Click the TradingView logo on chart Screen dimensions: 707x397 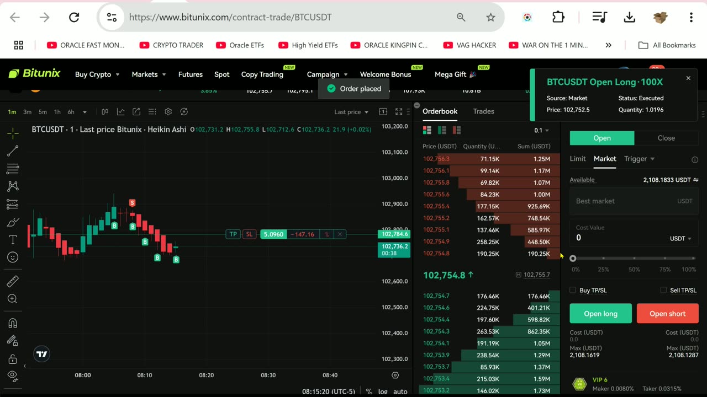(x=41, y=354)
